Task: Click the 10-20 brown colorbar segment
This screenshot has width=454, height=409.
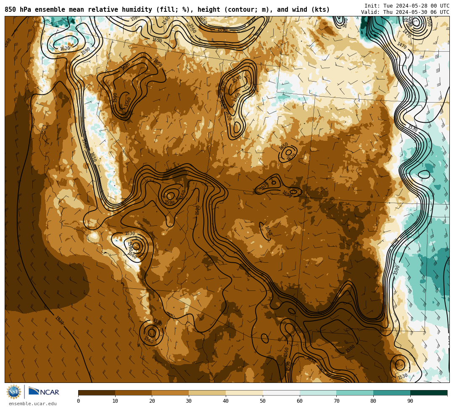Action: (134, 393)
